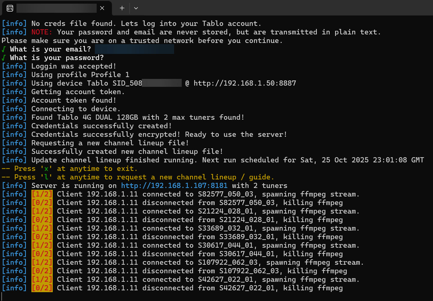Click the redacted email answer field
The width and height of the screenshot is (433, 301).
point(134,49)
